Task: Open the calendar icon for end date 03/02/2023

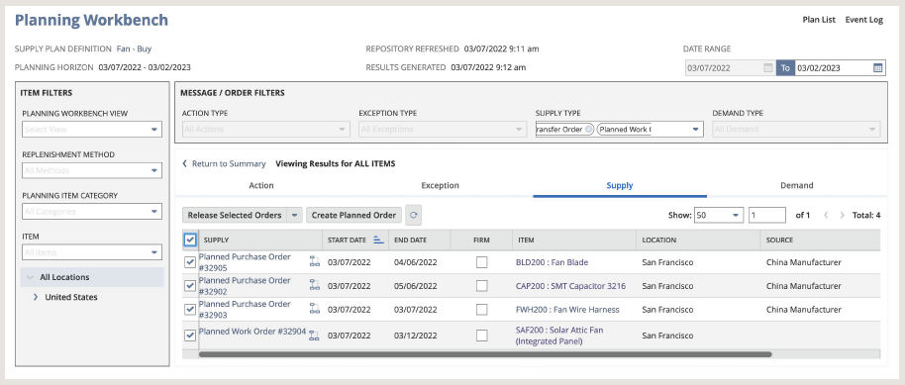Action: 877,68
